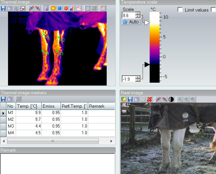This screenshot has width=216, height=174.
Task: Save the thermal image markers table
Action: click(x=3, y=99)
